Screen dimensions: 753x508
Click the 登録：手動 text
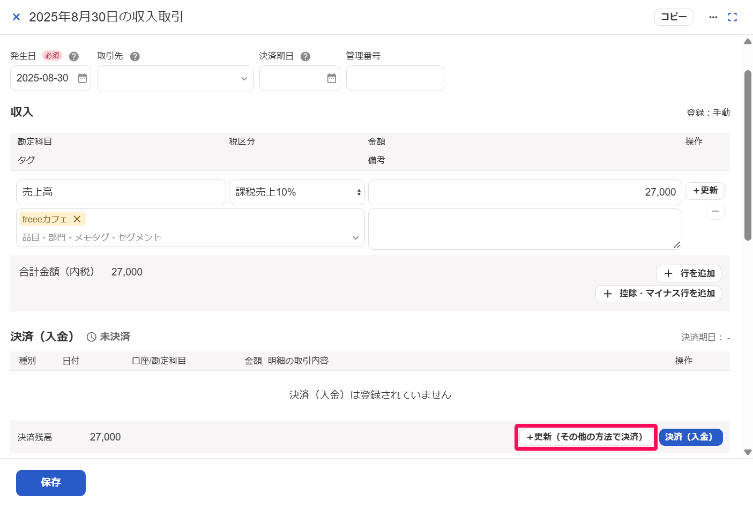[708, 113]
